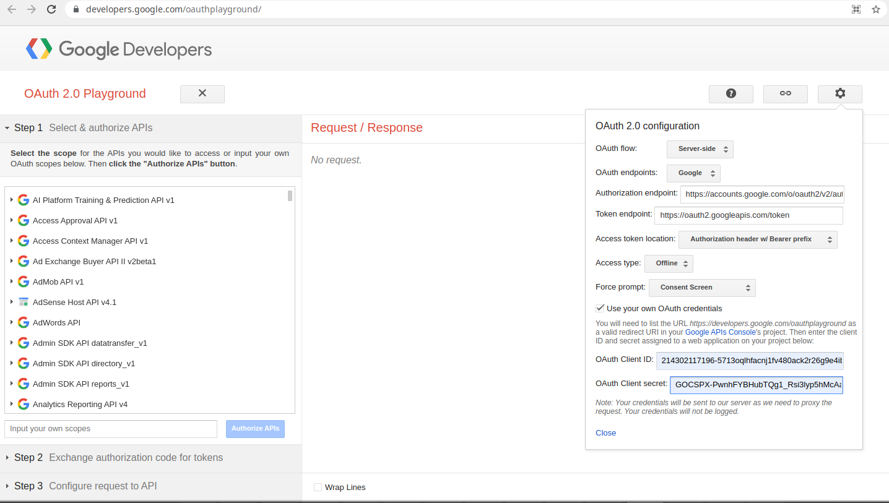
Task: Click the Token endpoint field
Action: [748, 215]
